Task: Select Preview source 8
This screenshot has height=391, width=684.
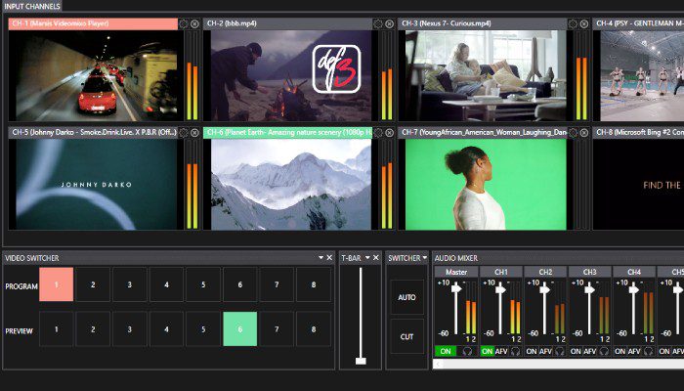Action: click(x=314, y=329)
